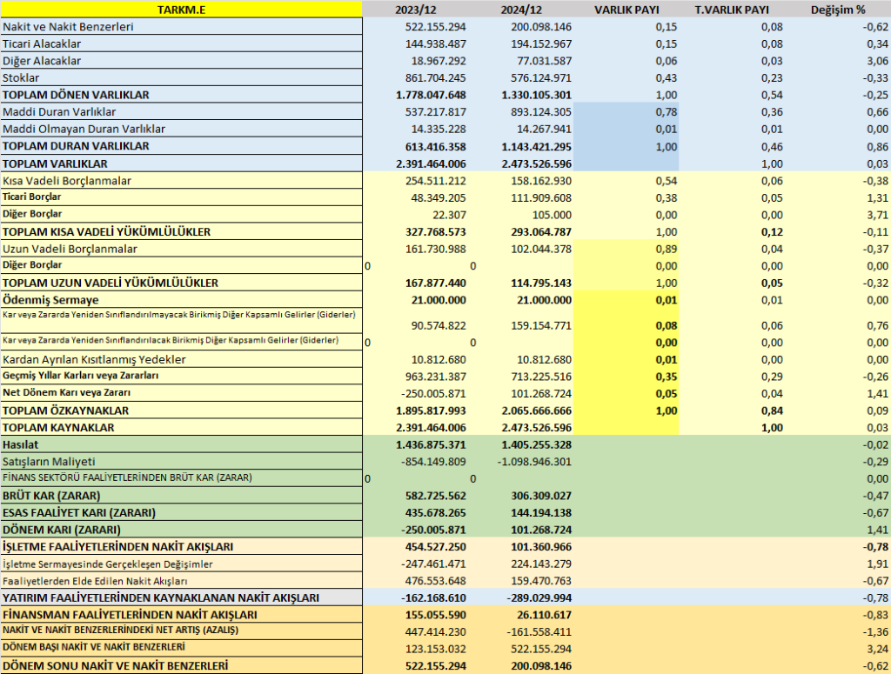Select the Ticari Alacaklar row label
The width and height of the screenshot is (891, 674).
click(x=42, y=43)
